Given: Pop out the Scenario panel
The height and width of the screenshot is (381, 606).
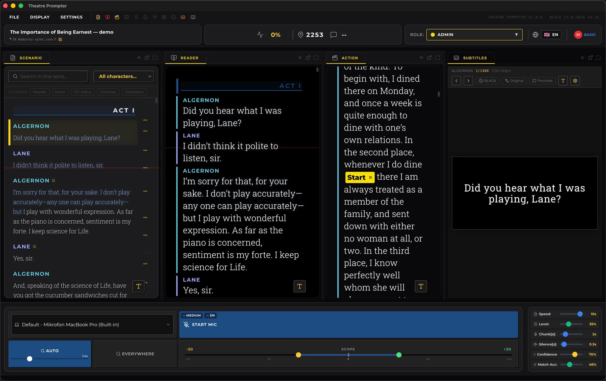Looking at the screenshot, I should point(147,58).
